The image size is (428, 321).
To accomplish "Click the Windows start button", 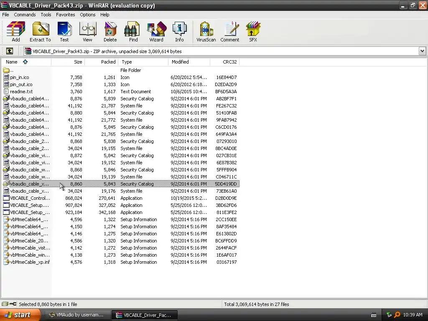I will pyautogui.click(x=20, y=315).
